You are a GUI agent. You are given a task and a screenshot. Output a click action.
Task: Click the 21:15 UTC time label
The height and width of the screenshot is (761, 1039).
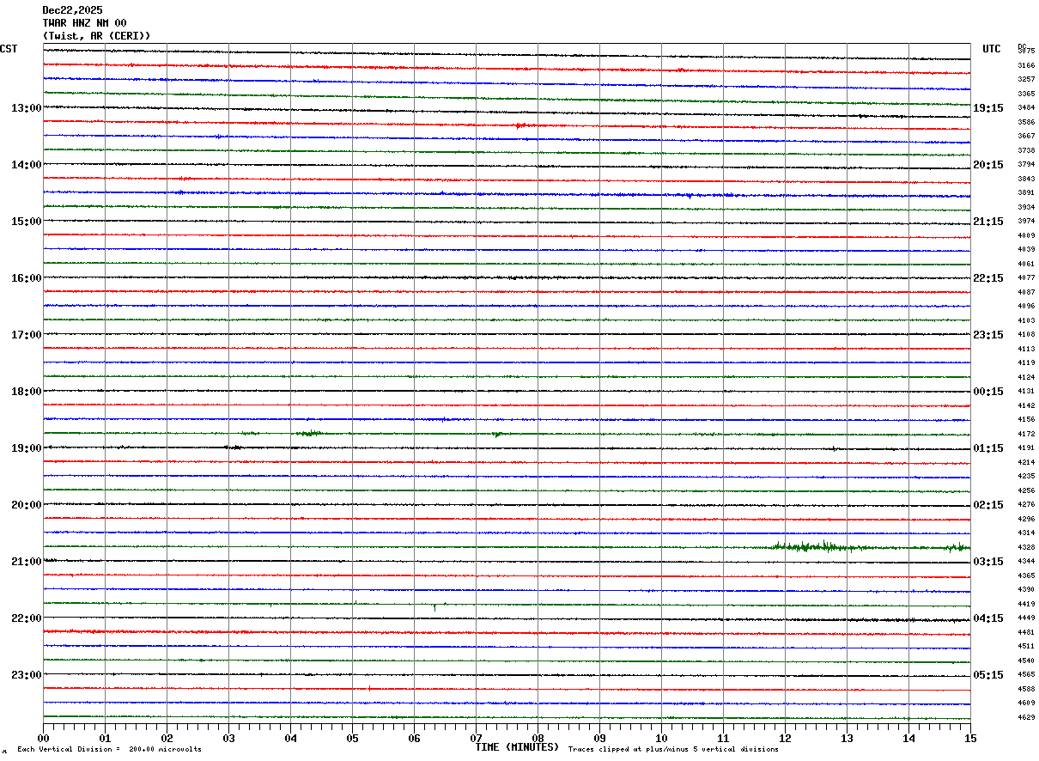[988, 222]
